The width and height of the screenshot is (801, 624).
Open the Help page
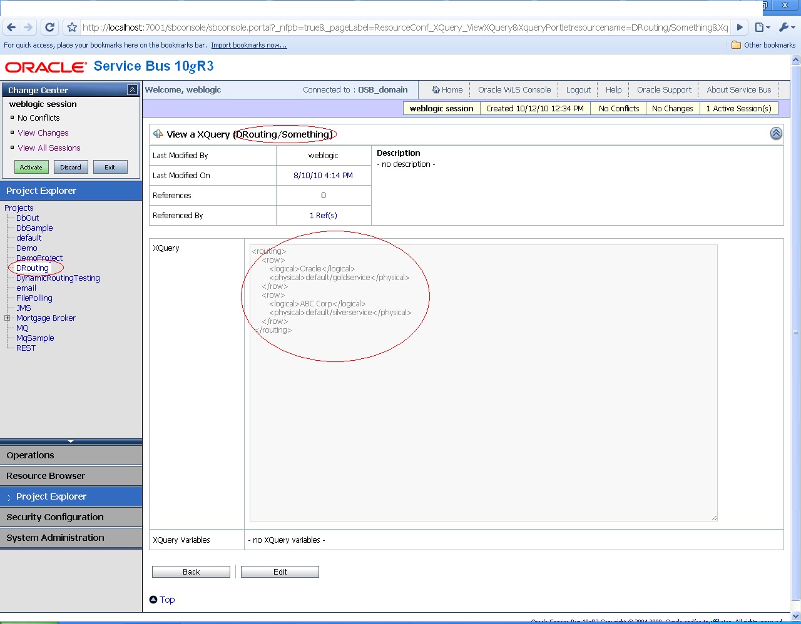point(613,90)
